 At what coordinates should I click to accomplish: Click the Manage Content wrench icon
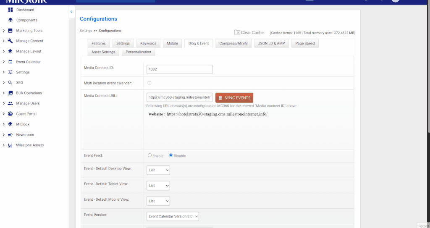[10, 41]
